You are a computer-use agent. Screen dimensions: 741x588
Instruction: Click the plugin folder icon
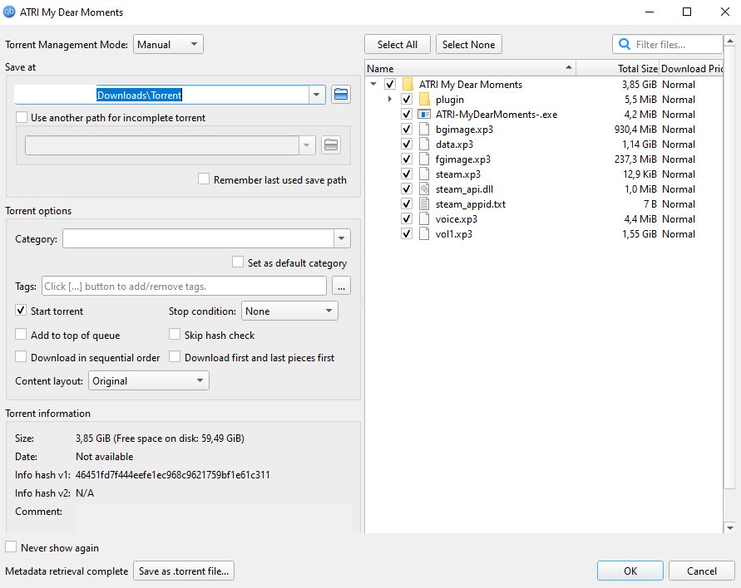point(424,100)
